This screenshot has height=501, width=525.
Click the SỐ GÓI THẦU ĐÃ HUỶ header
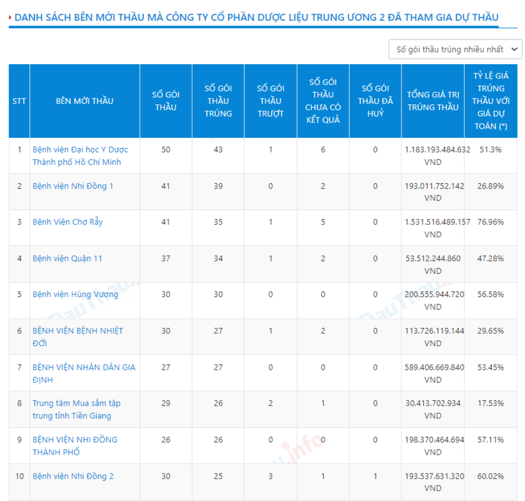pos(375,101)
